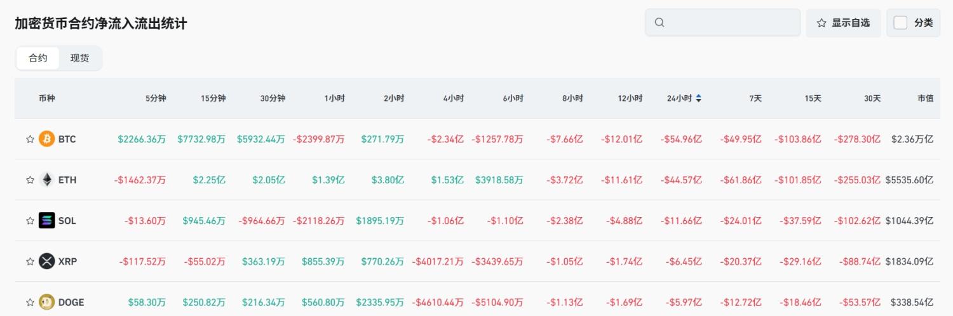Image resolution: width=953 pixels, height=316 pixels.
Task: Click the Dogecoin logo icon
Action: [x=47, y=302]
